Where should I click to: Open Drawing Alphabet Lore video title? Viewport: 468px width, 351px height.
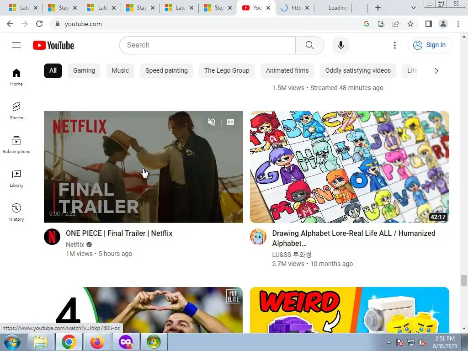(354, 238)
